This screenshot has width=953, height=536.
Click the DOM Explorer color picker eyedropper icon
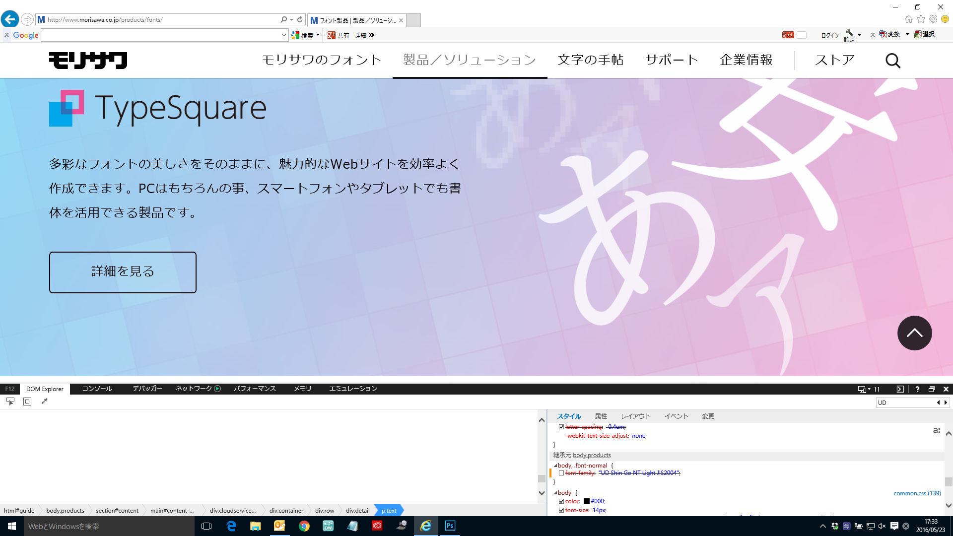point(45,402)
